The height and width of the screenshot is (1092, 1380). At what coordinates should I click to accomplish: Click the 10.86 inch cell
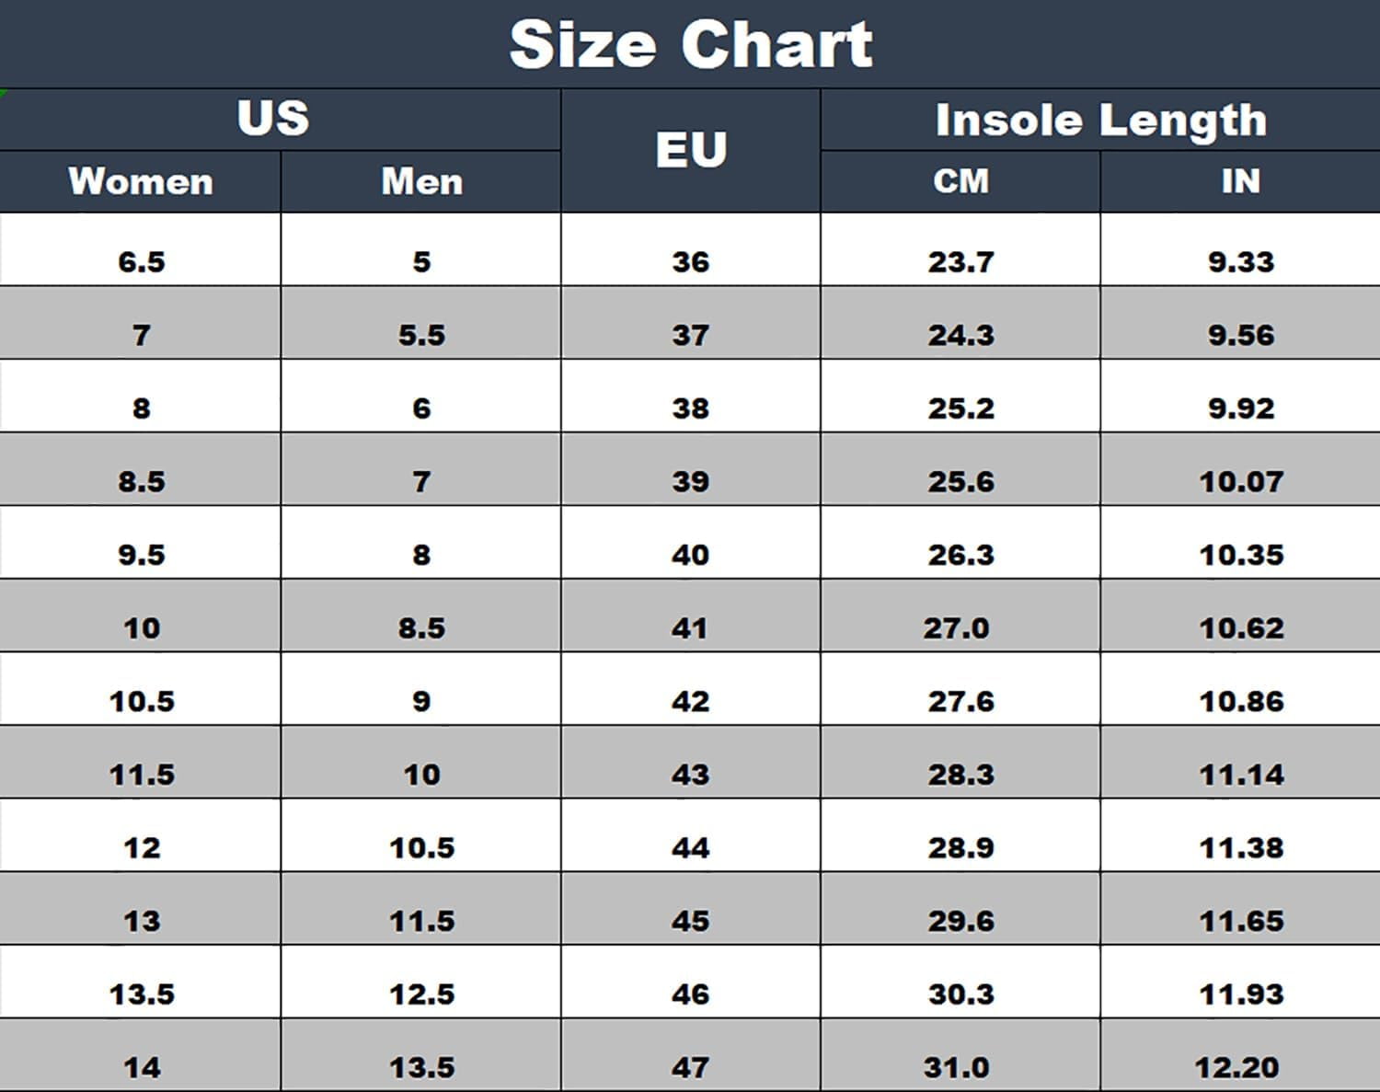[1240, 701]
